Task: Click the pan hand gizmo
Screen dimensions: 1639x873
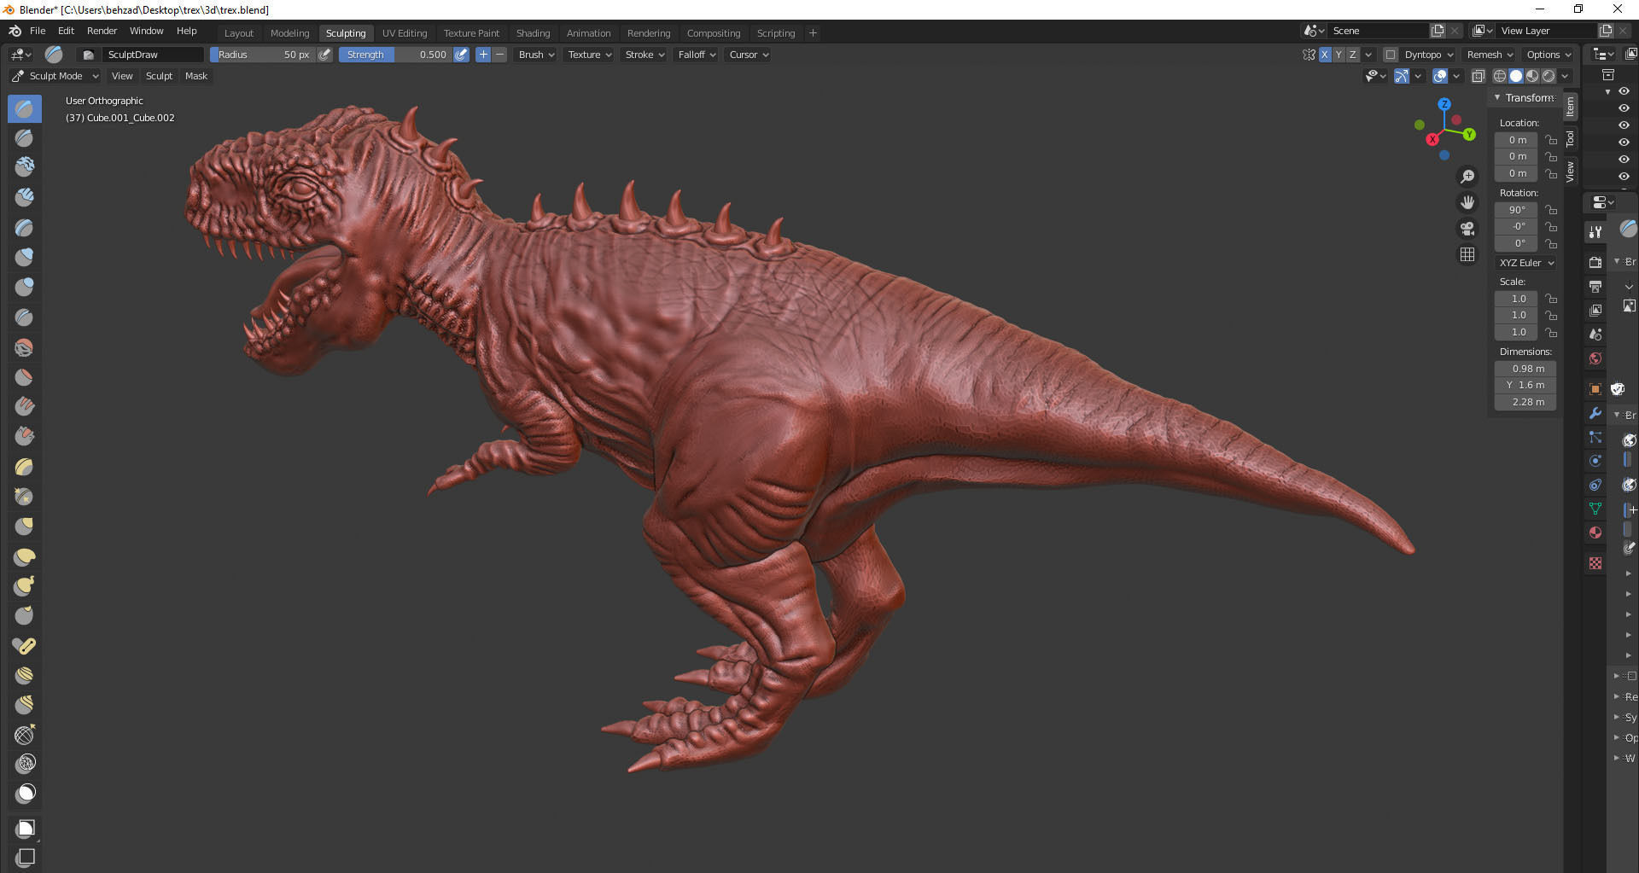Action: (1467, 202)
